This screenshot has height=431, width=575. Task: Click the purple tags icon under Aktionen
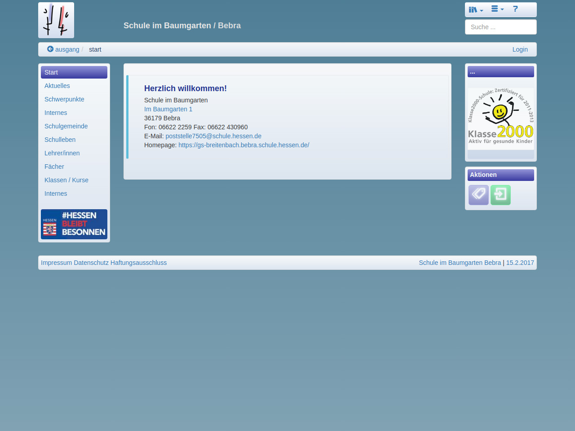pyautogui.click(x=478, y=195)
